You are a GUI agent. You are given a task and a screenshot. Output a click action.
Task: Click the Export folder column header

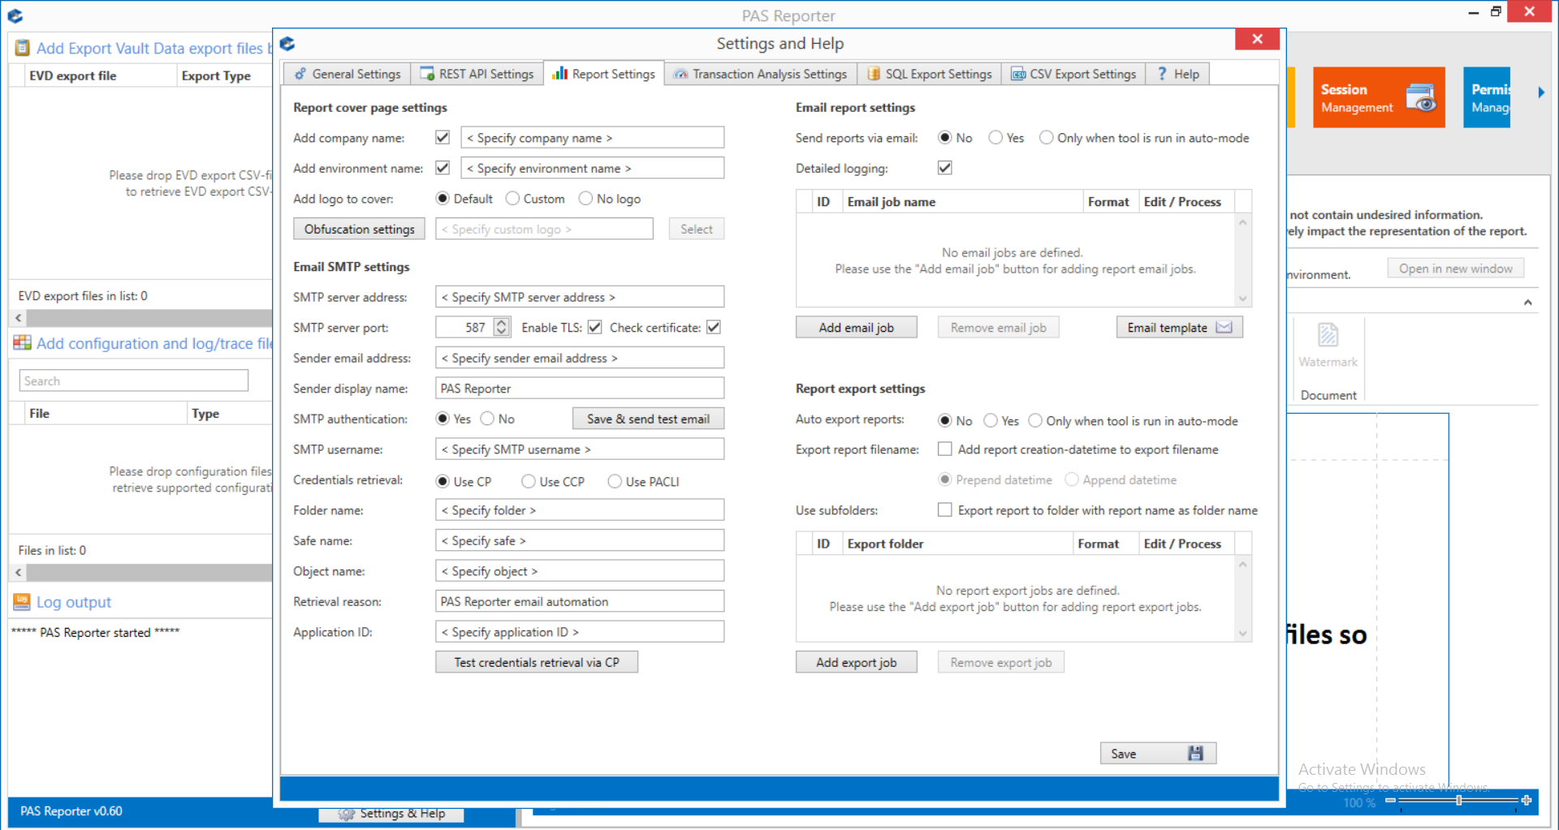point(957,544)
